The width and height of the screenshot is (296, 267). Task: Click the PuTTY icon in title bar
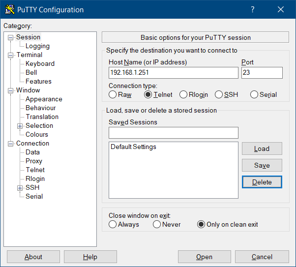pyautogui.click(x=10, y=10)
